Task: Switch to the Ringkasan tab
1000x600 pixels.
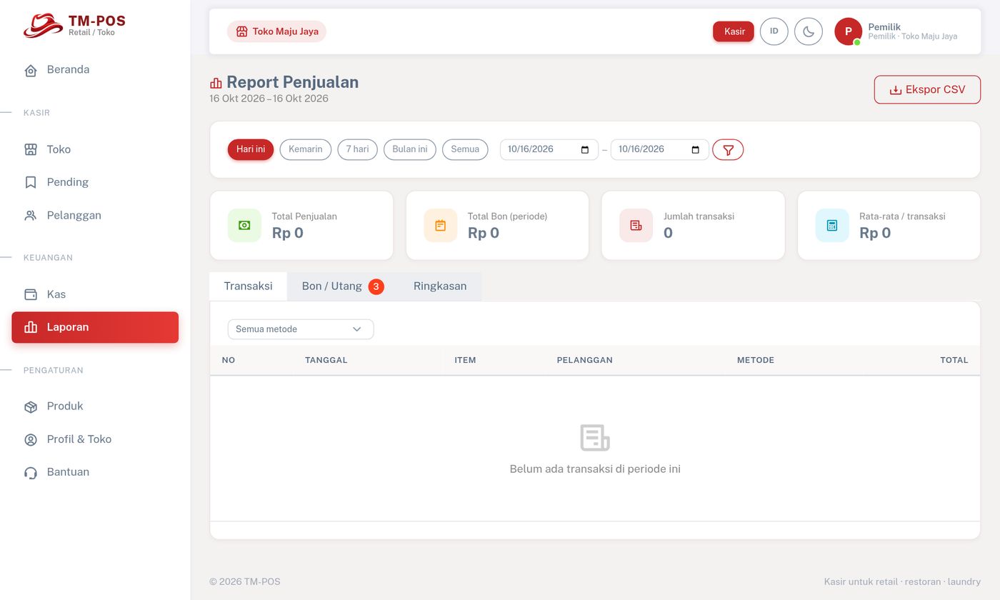Action: (440, 286)
